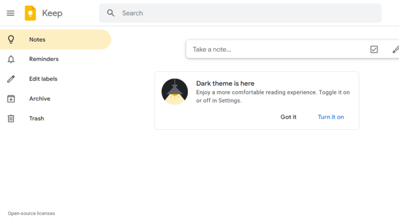Screen dimensions: 399x224
Task: Click the Trash bin icon
Action: 11,118
